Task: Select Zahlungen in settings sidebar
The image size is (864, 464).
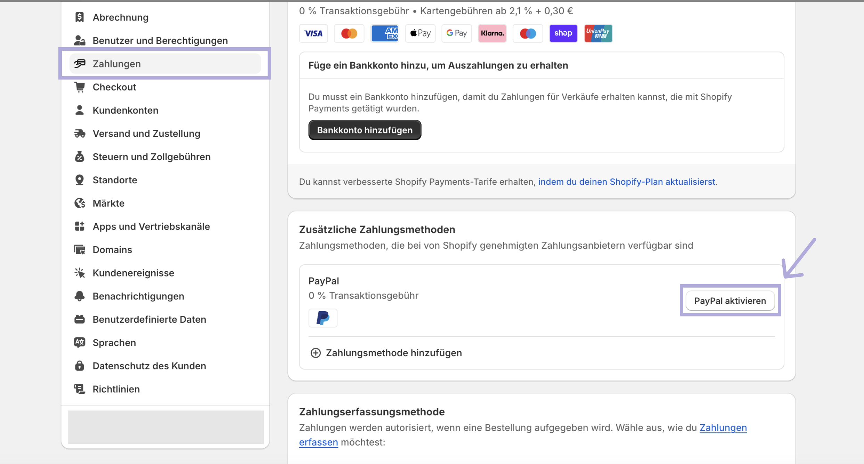Action: [x=165, y=64]
